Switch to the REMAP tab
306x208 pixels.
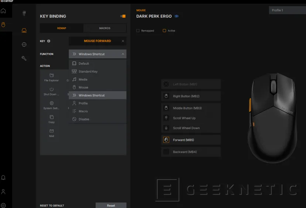coord(62,28)
